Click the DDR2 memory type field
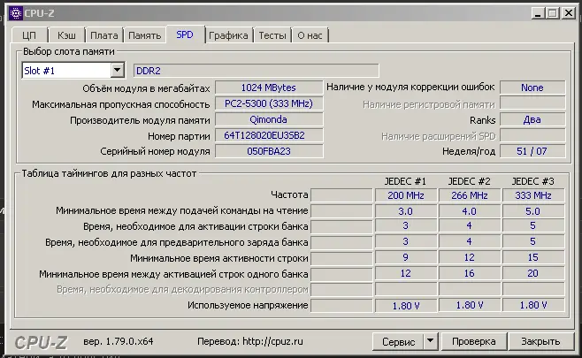 (x=257, y=71)
